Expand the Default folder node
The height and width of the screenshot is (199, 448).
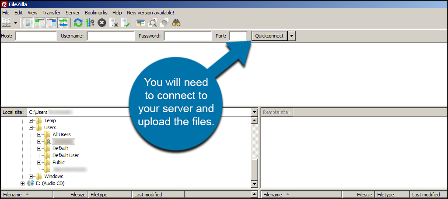[x=39, y=148]
